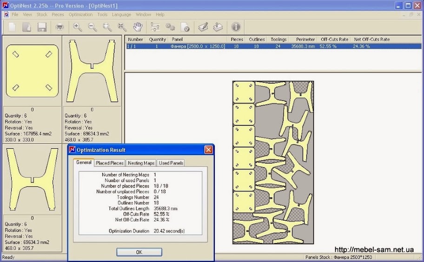
Task: Switch to the Placed Pieces tab
Action: click(x=110, y=163)
